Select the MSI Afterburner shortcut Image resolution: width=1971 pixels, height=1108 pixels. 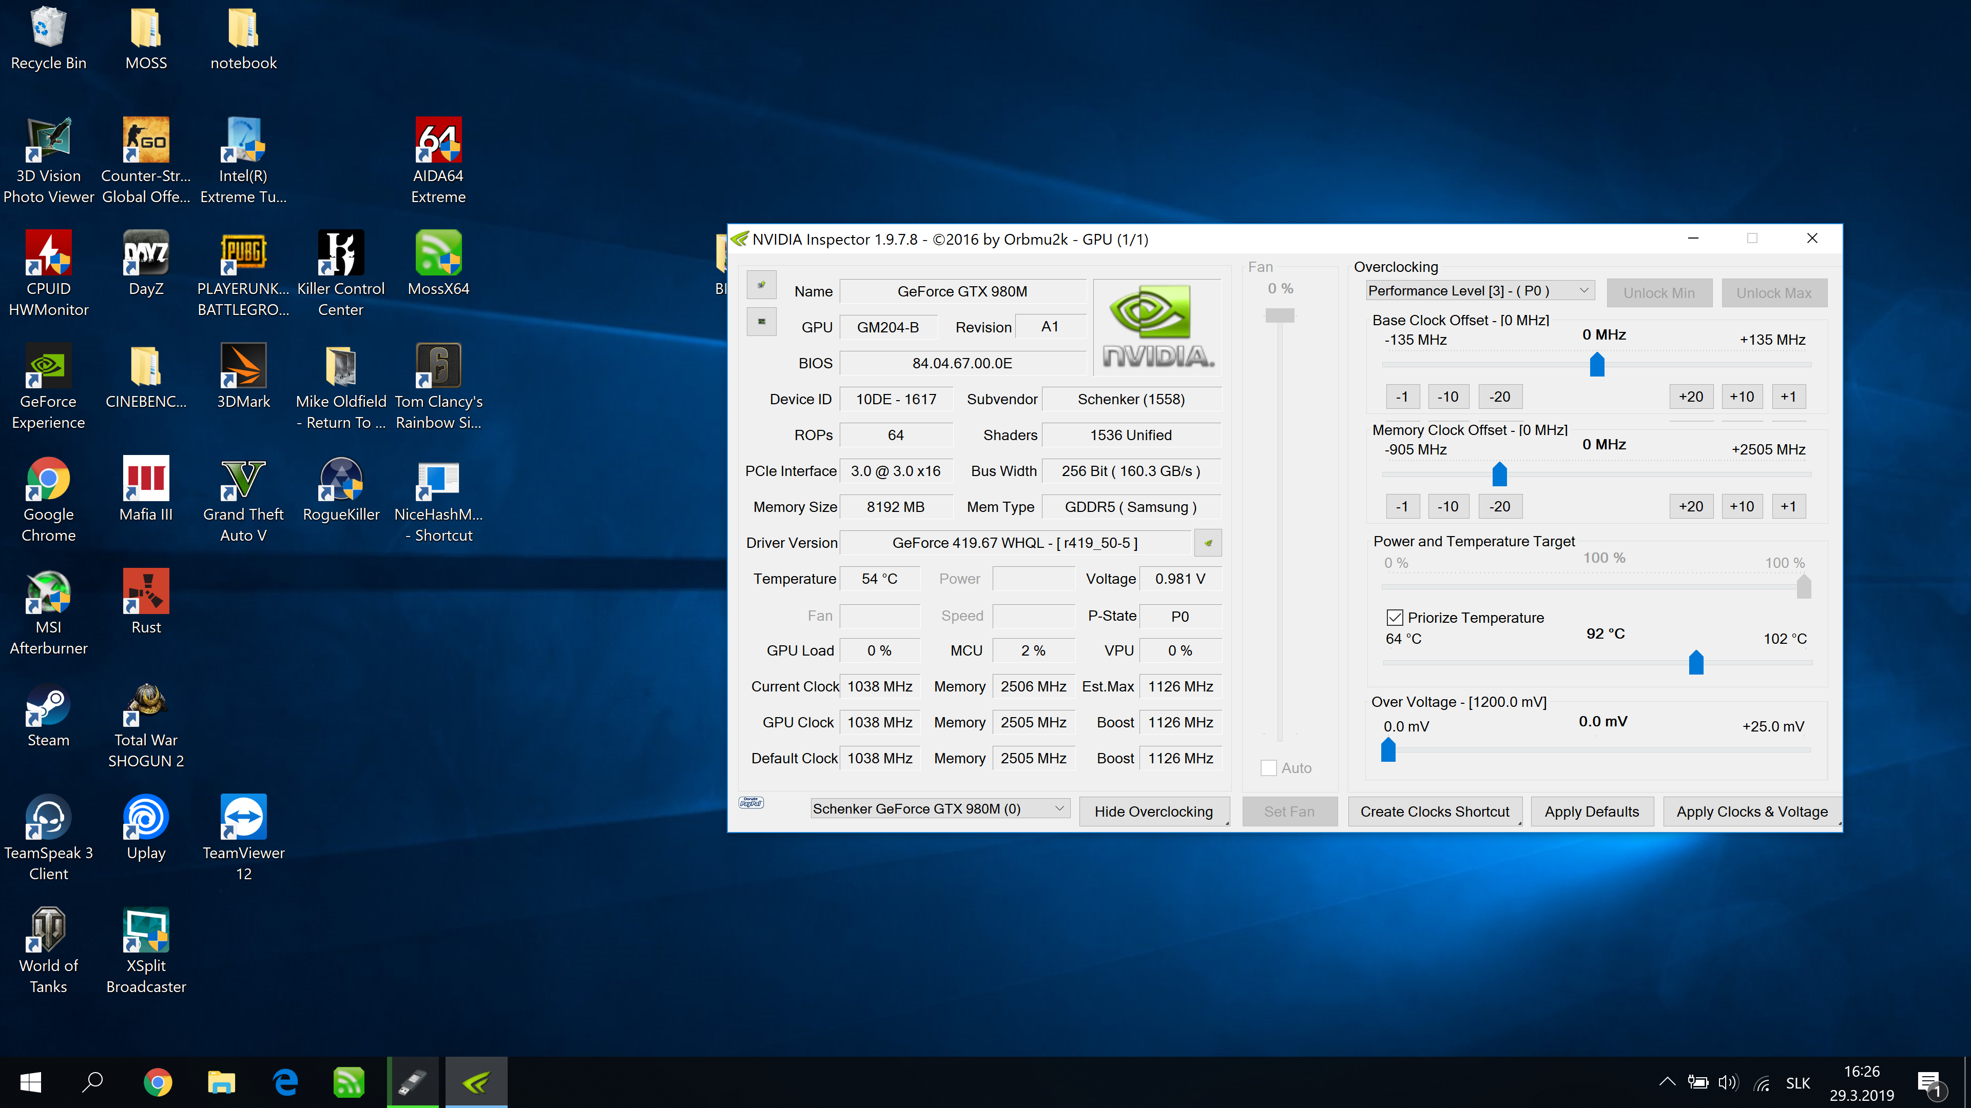[48, 612]
